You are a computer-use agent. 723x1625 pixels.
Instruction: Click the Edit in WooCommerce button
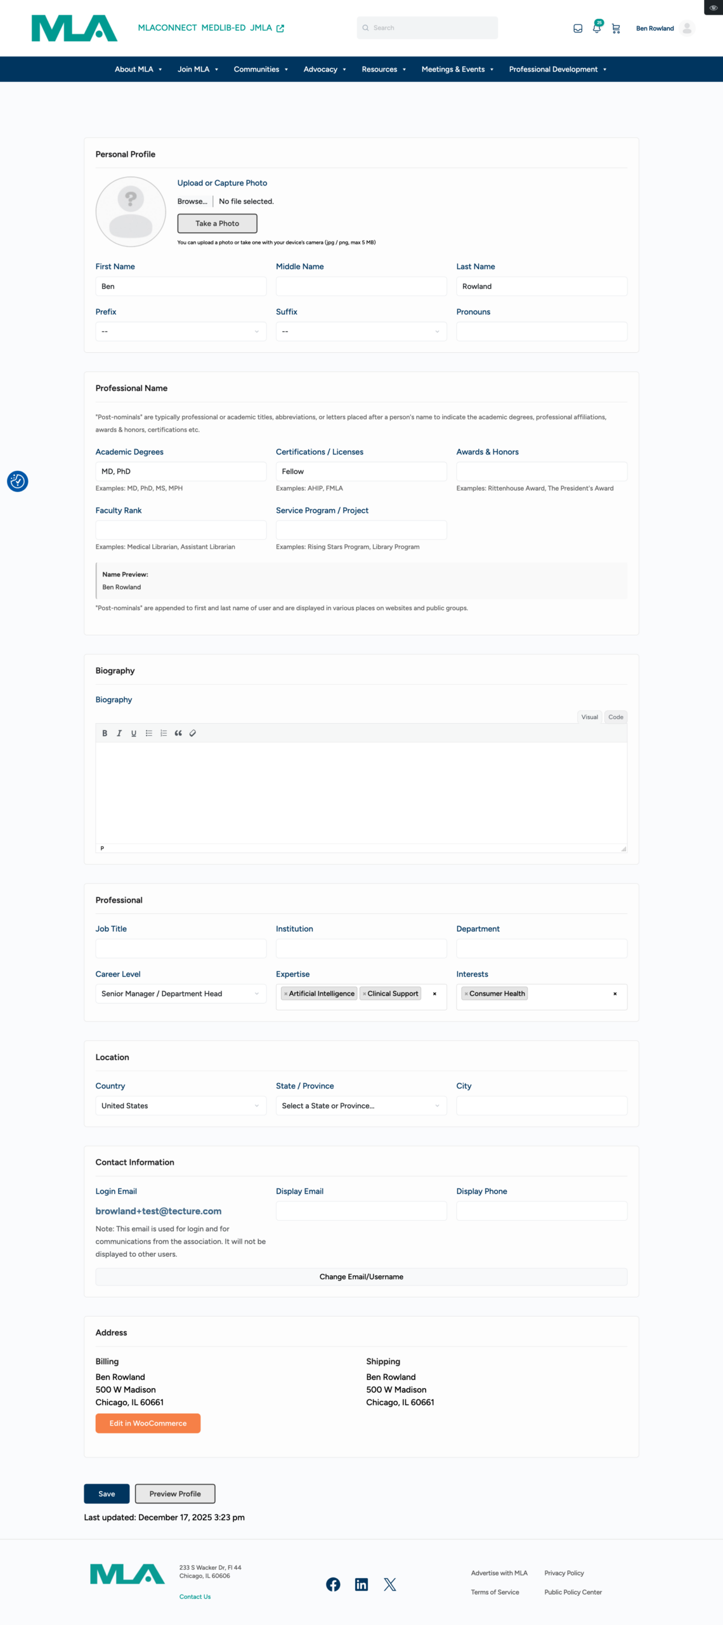[x=148, y=1423]
